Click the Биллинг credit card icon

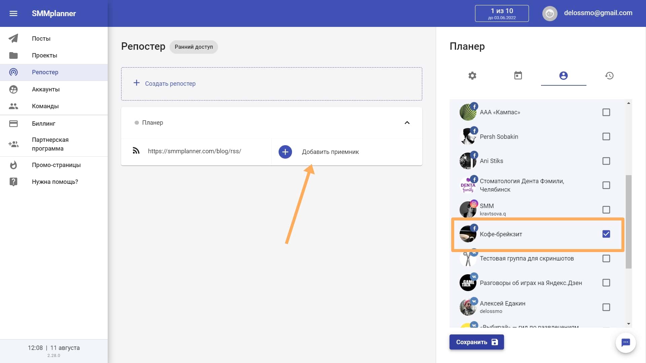[x=13, y=124]
